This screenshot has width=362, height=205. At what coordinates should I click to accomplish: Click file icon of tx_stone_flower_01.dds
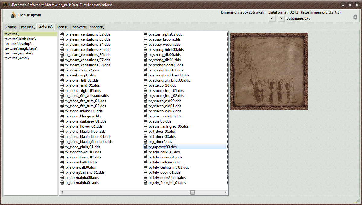(62, 126)
